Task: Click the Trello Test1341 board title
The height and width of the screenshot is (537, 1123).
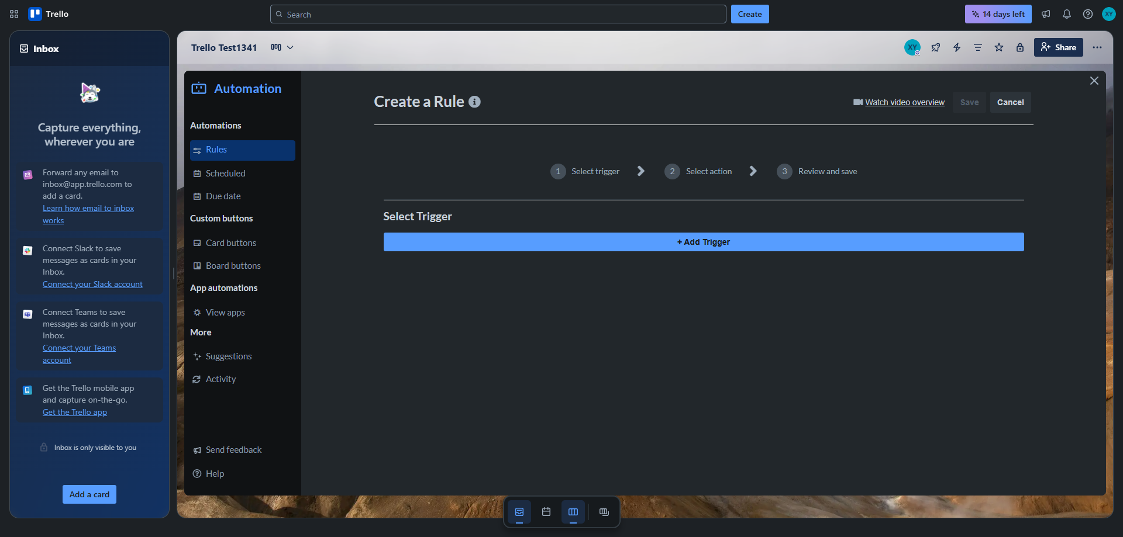Action: [x=224, y=47]
